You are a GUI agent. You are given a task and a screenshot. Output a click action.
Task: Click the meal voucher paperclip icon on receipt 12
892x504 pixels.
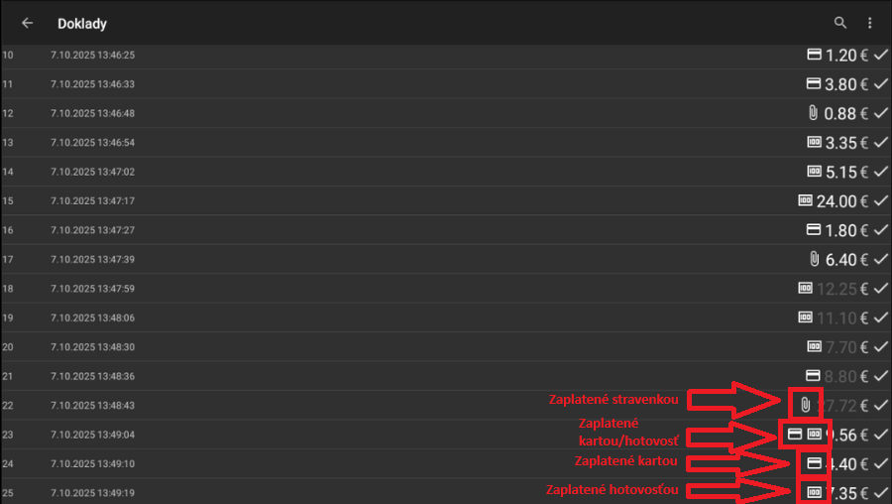[x=814, y=113]
